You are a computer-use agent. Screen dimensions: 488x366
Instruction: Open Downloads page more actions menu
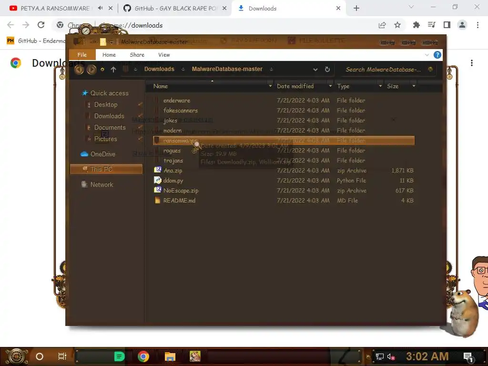tap(471, 63)
